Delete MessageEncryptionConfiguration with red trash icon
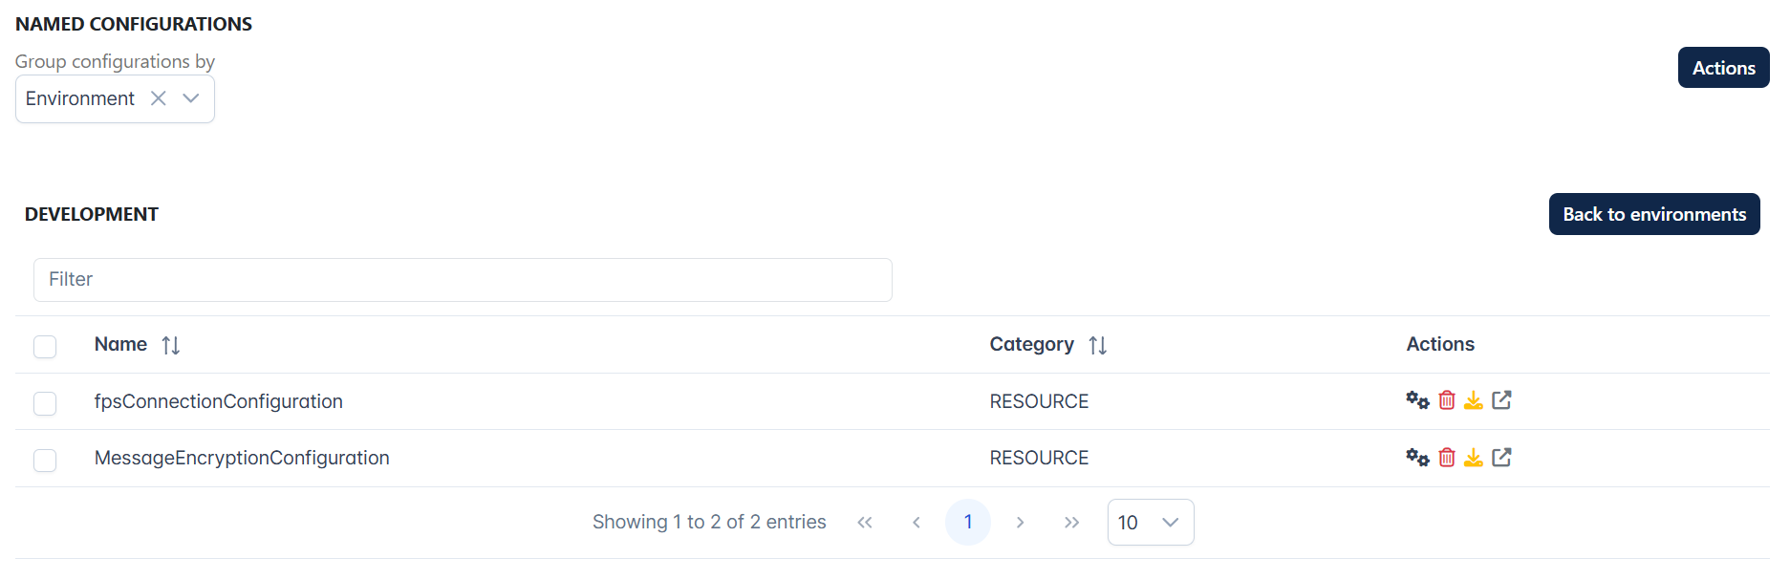The width and height of the screenshot is (1790, 580). point(1447,458)
